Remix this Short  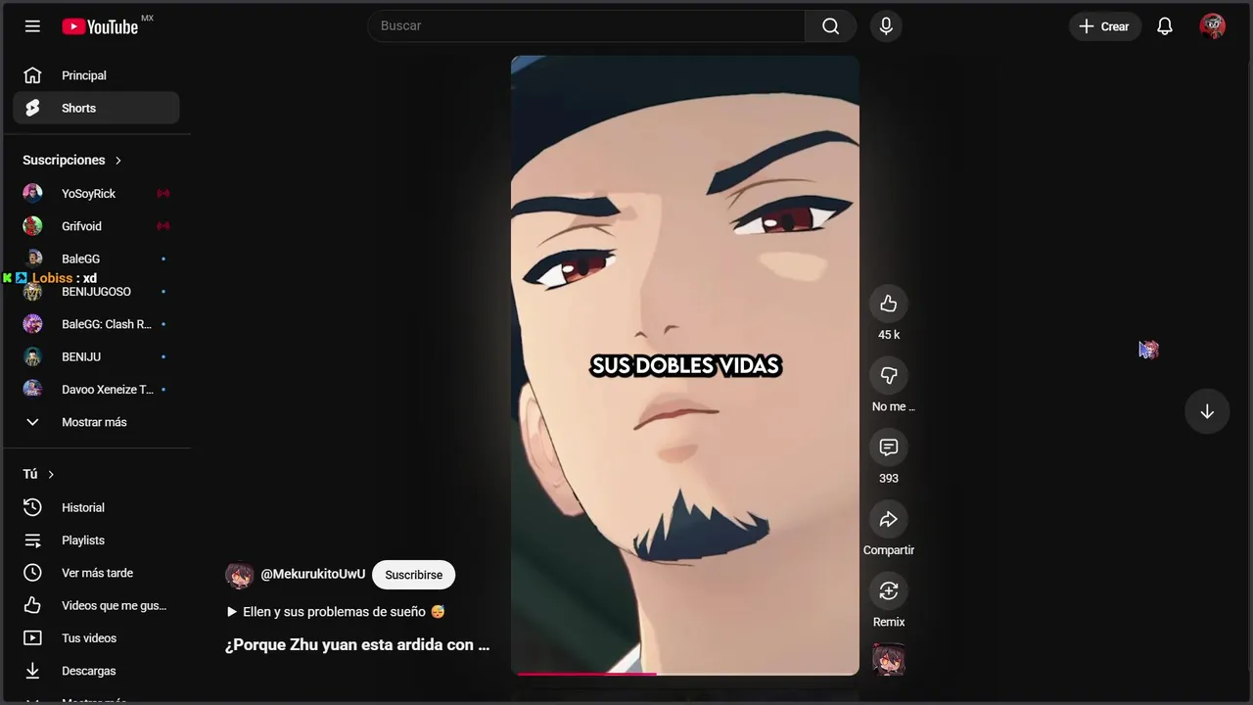click(x=889, y=590)
